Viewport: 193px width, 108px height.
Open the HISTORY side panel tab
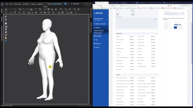[x=2, y=19]
